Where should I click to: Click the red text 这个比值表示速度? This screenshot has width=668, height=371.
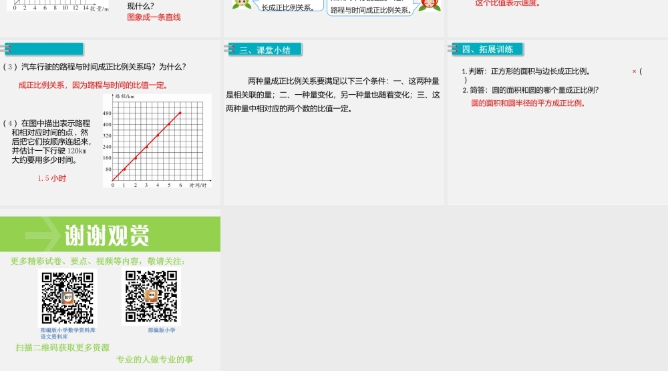tap(508, 3)
